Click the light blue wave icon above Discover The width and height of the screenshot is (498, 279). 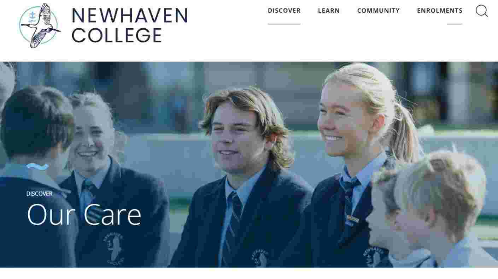pos(37,167)
